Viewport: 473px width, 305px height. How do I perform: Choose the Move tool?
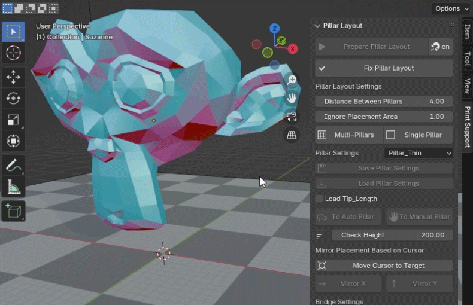13,77
